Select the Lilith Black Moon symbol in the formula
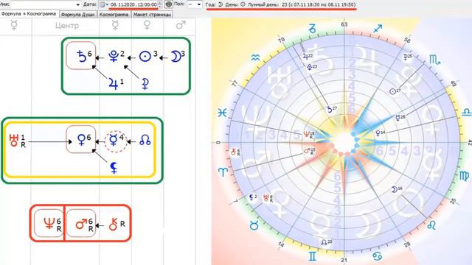 pos(114,168)
